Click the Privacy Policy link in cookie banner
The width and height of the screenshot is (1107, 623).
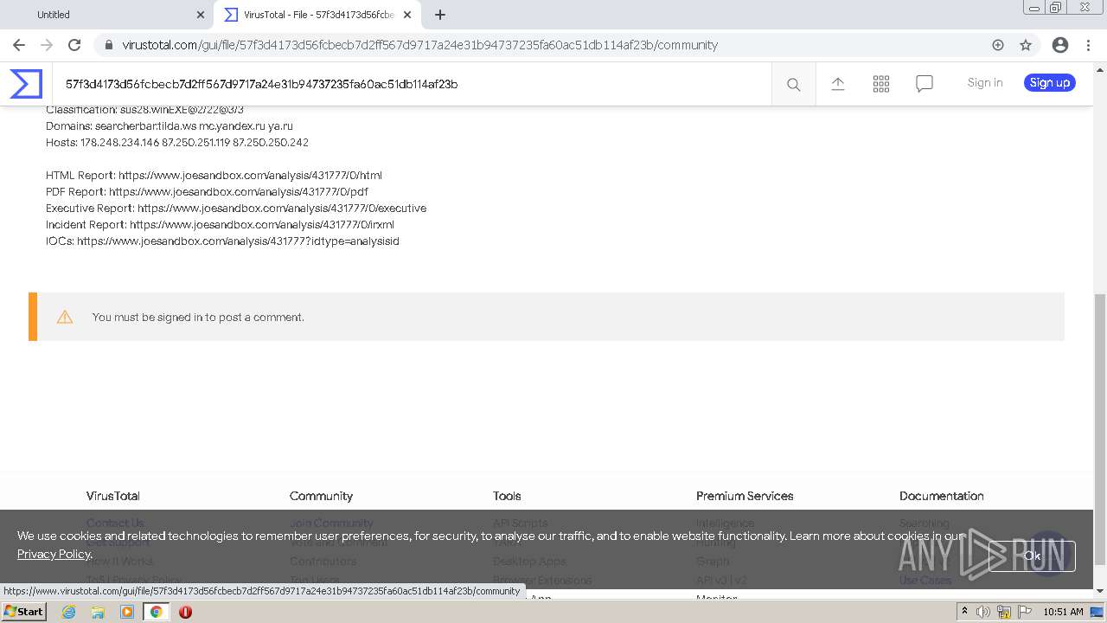pyautogui.click(x=54, y=554)
